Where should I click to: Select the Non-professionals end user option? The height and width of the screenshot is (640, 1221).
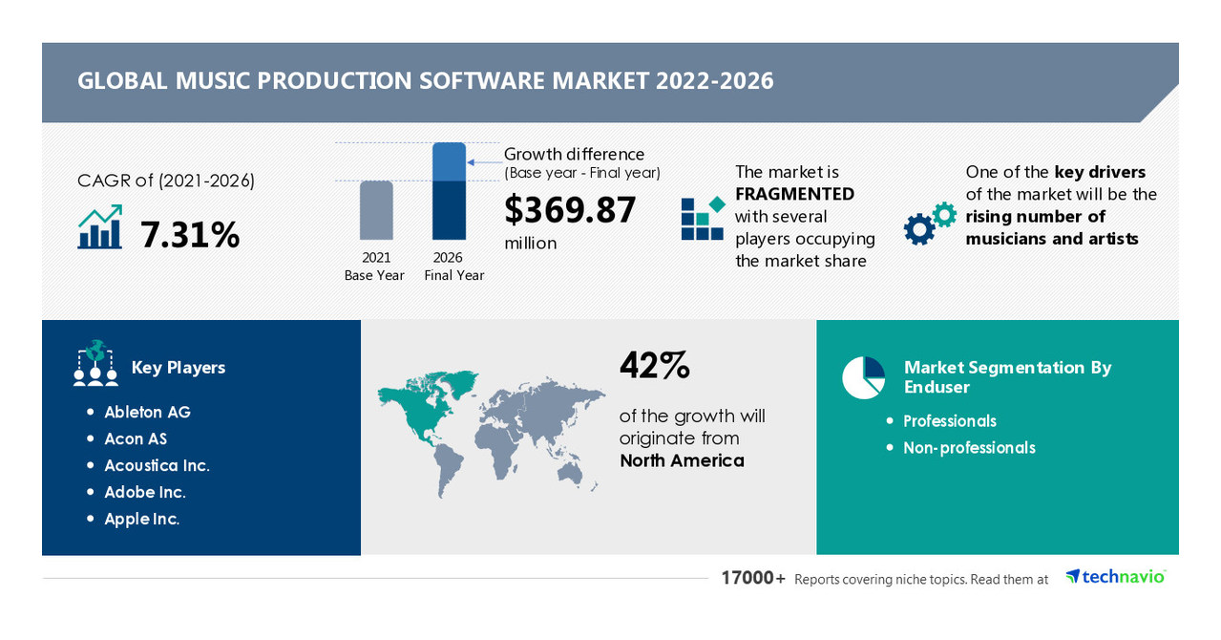(x=969, y=447)
